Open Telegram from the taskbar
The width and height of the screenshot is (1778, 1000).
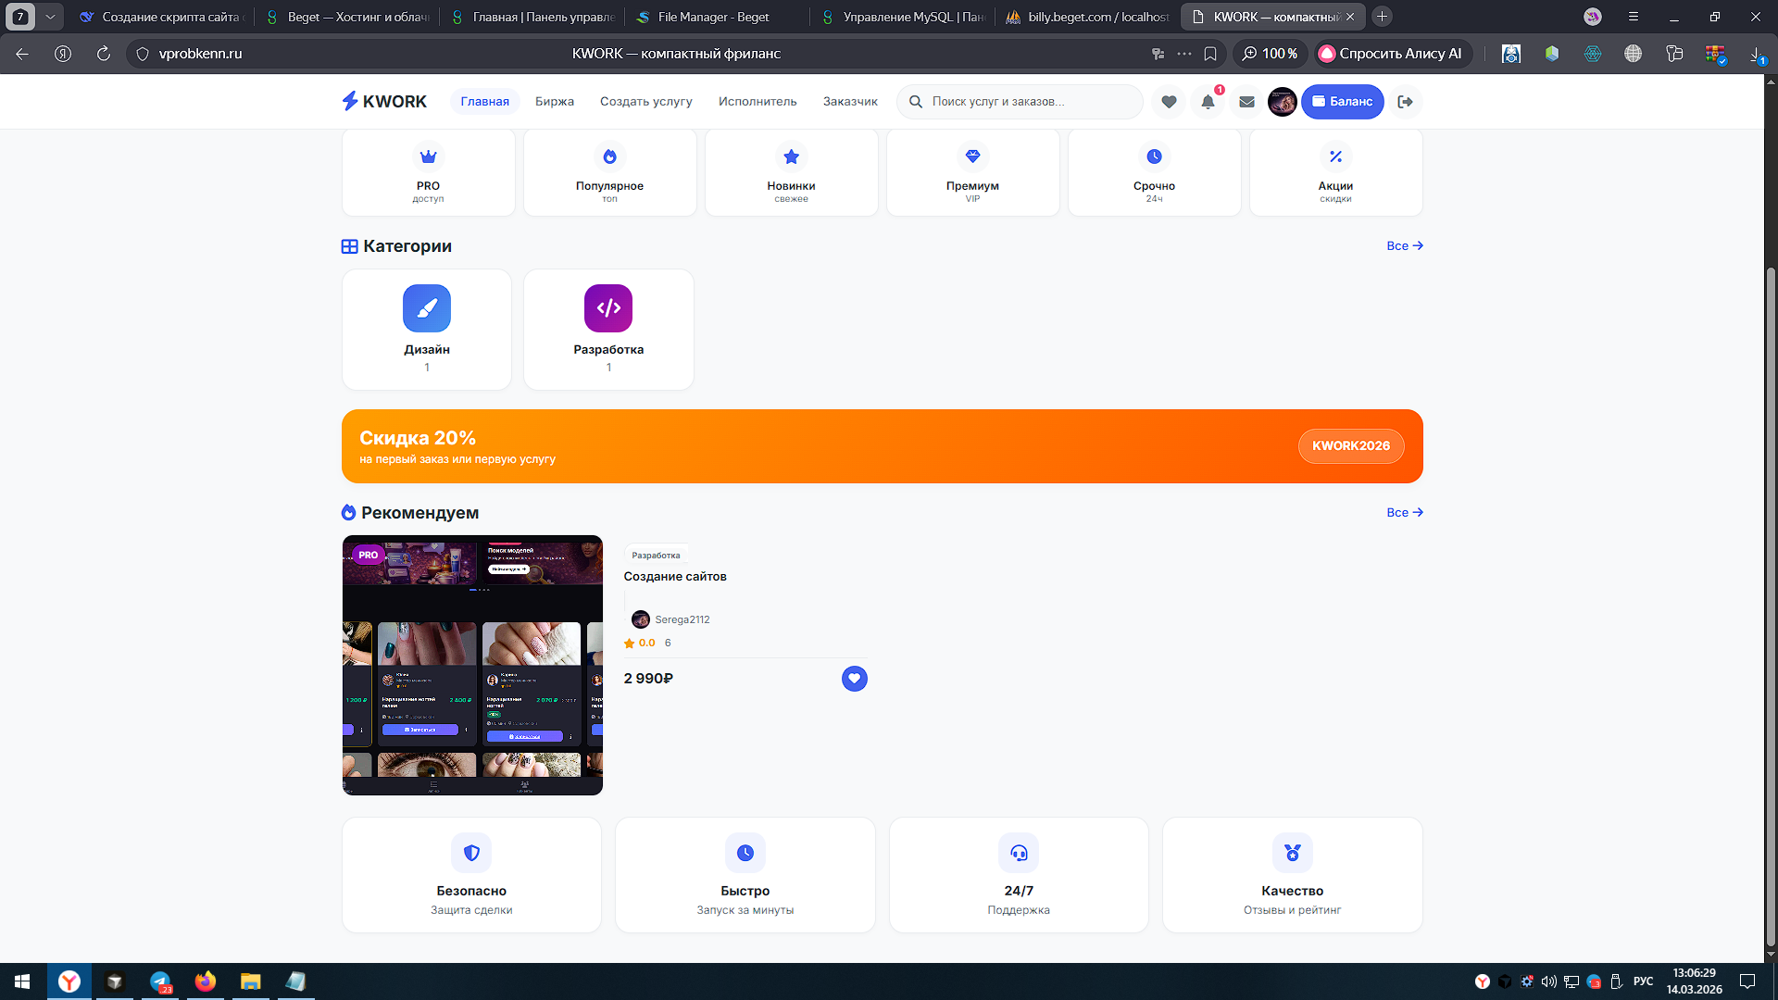click(160, 981)
